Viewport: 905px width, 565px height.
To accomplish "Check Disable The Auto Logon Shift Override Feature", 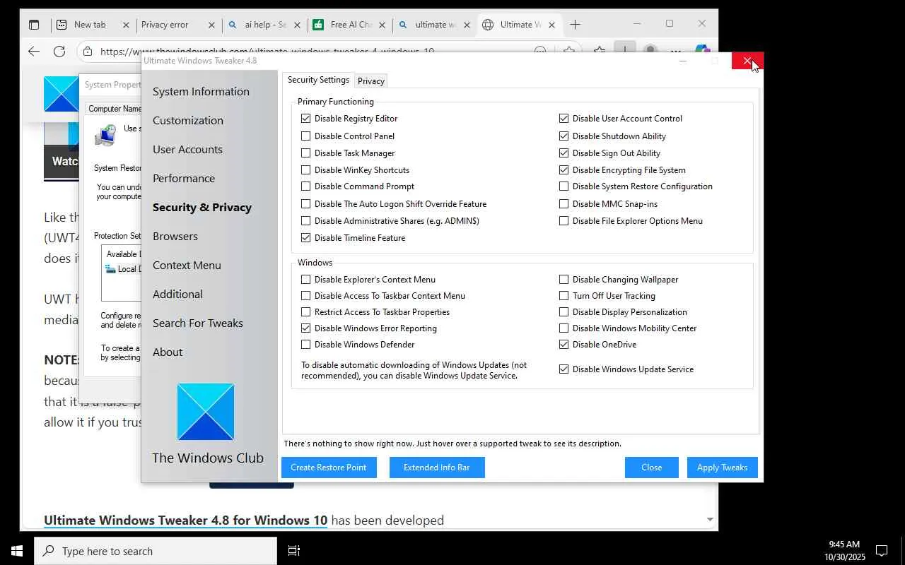I will tap(305, 204).
